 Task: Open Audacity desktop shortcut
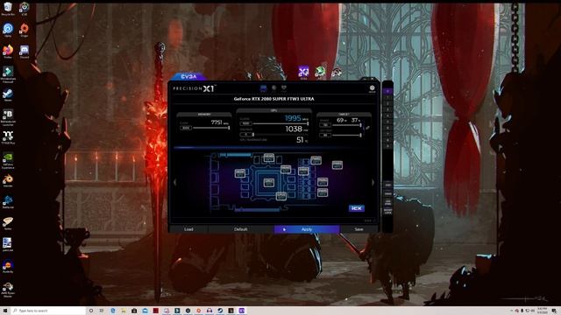click(8, 266)
